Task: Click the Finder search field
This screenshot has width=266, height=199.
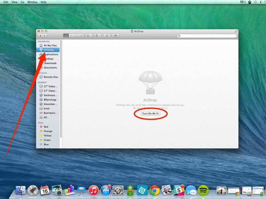Action: point(207,36)
